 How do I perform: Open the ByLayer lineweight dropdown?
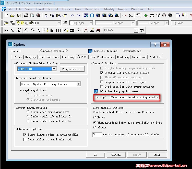tap(166, 23)
